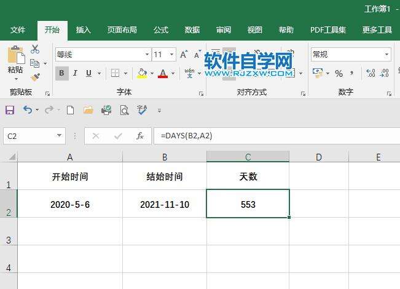This screenshot has width=400, height=289.
Task: Toggle italic formatting
Action: click(x=75, y=74)
